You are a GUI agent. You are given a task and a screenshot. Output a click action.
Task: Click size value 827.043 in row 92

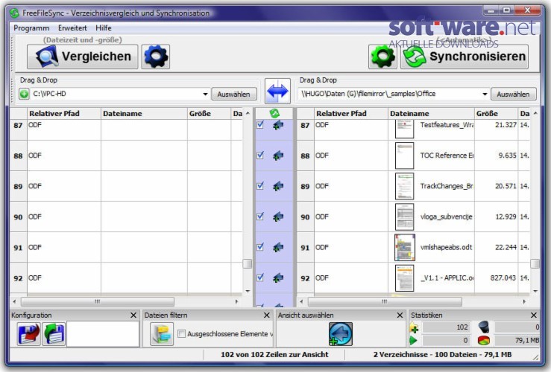tap(503, 278)
